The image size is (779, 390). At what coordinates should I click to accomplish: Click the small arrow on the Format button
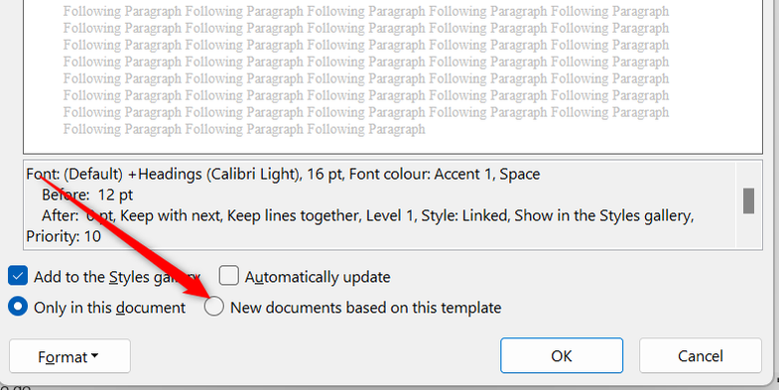click(95, 356)
